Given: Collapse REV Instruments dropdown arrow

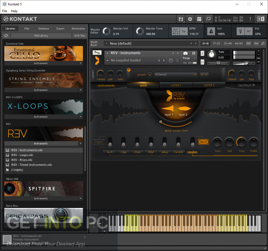Looking at the screenshot, I should click(x=80, y=144).
